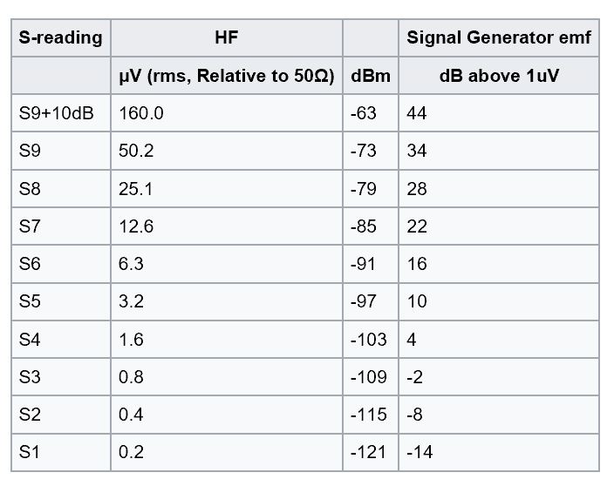This screenshot has height=486, width=614.
Task: Select the S4 row label
Action: click(61, 339)
